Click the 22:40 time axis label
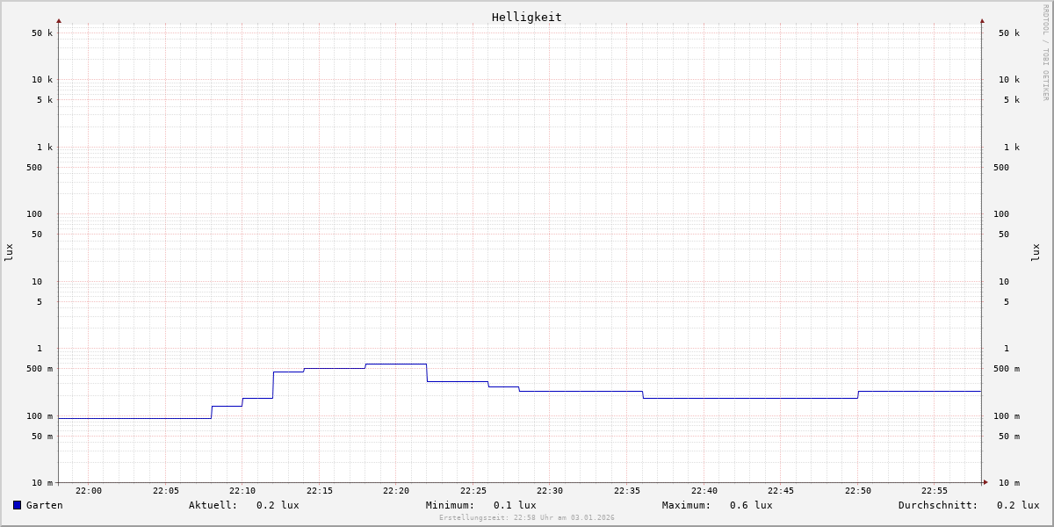 point(704,491)
